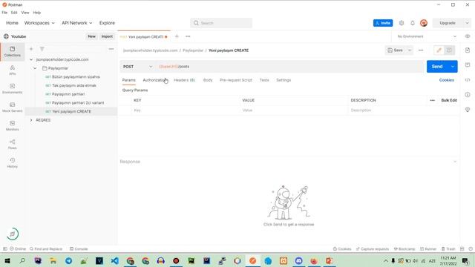Open Save options dropdown arrow
475x267 pixels.
(x=409, y=50)
